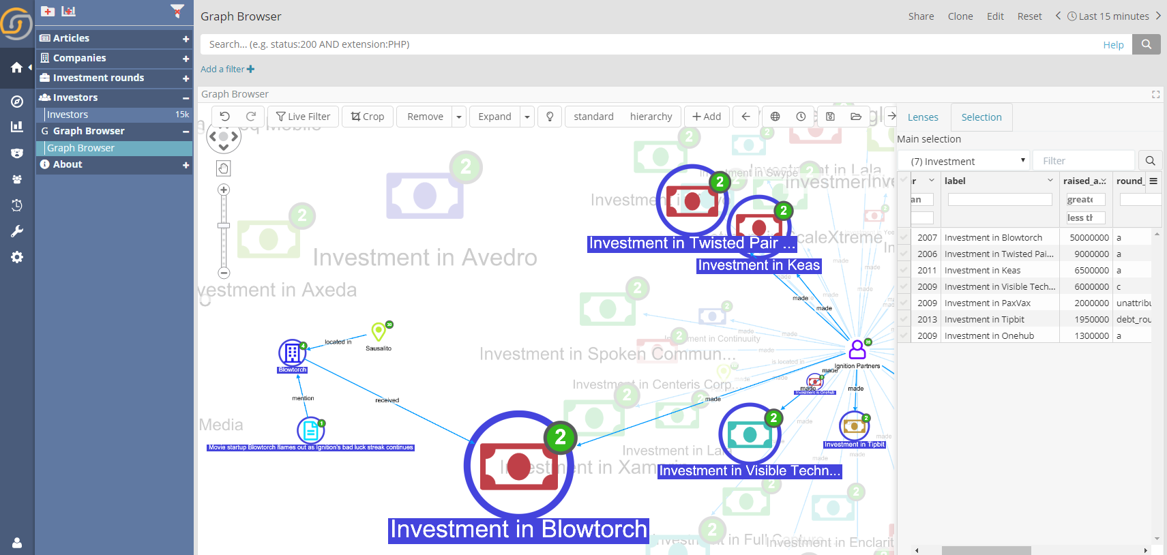
Task: Open the Home section in navigation rail
Action: coord(17,67)
